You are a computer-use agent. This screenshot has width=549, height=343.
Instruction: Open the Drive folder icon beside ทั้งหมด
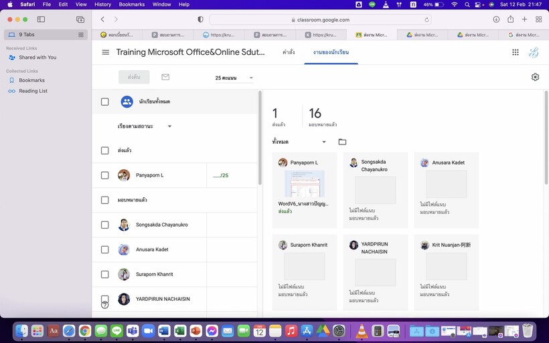pyautogui.click(x=342, y=142)
